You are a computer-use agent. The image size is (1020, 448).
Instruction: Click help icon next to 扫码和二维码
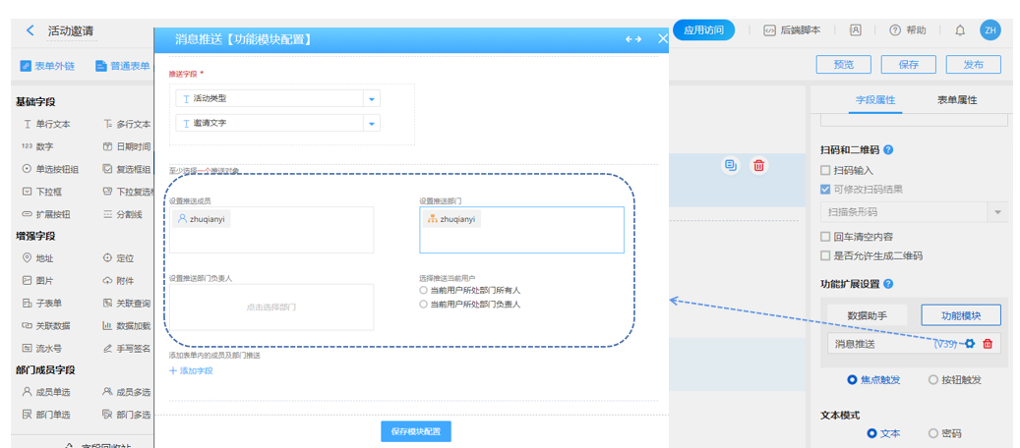tap(888, 150)
